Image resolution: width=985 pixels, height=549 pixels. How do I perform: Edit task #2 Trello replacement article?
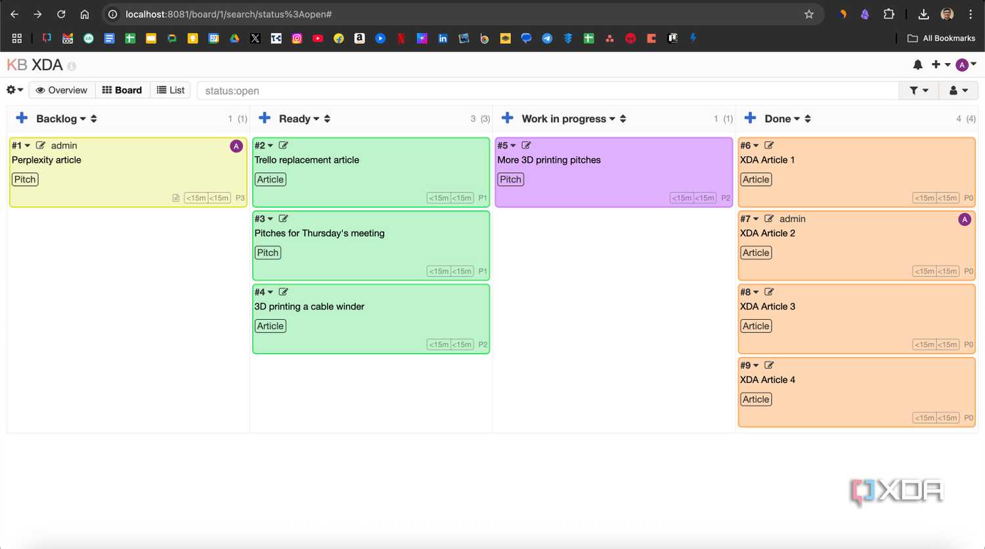click(284, 145)
